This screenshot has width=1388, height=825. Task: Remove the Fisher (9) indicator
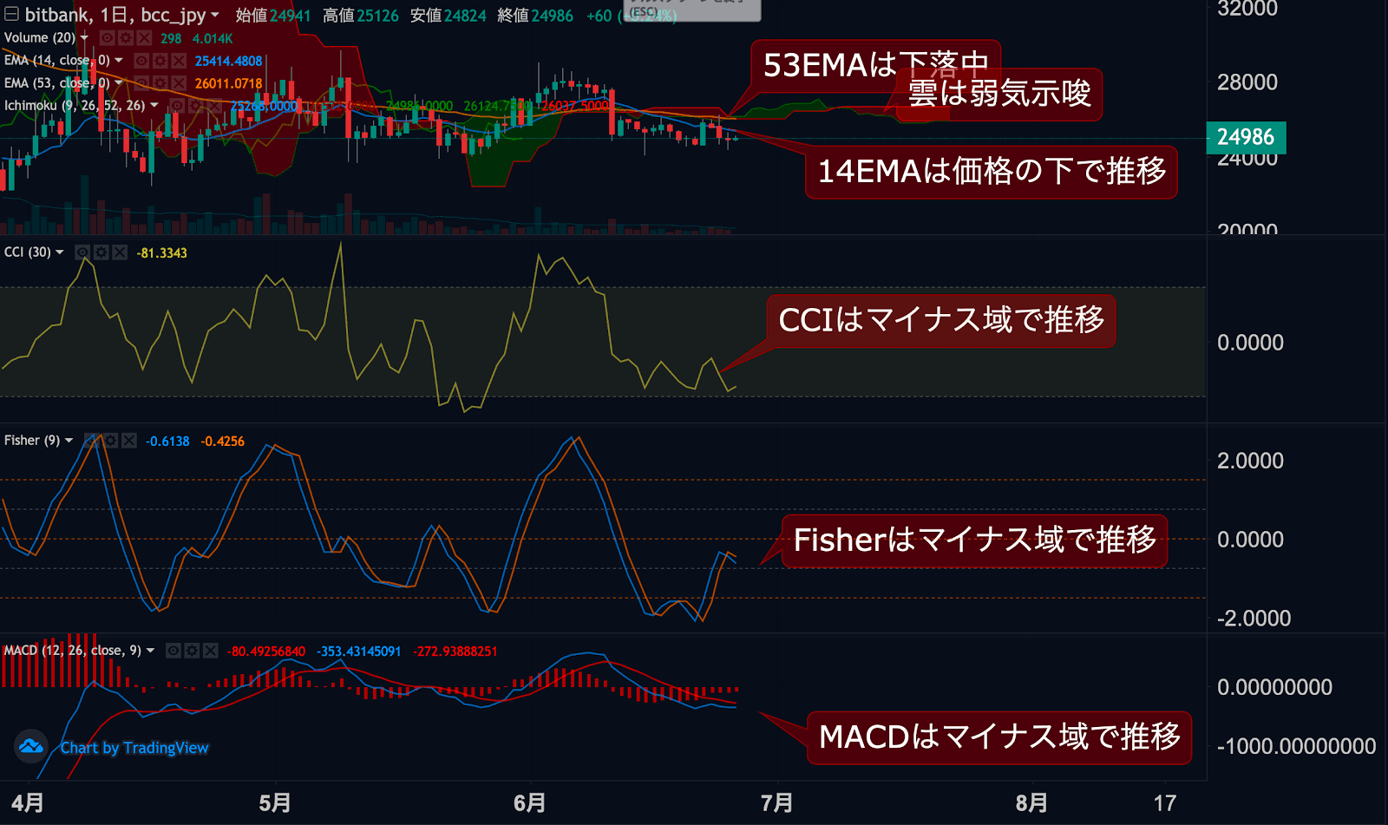[129, 441]
